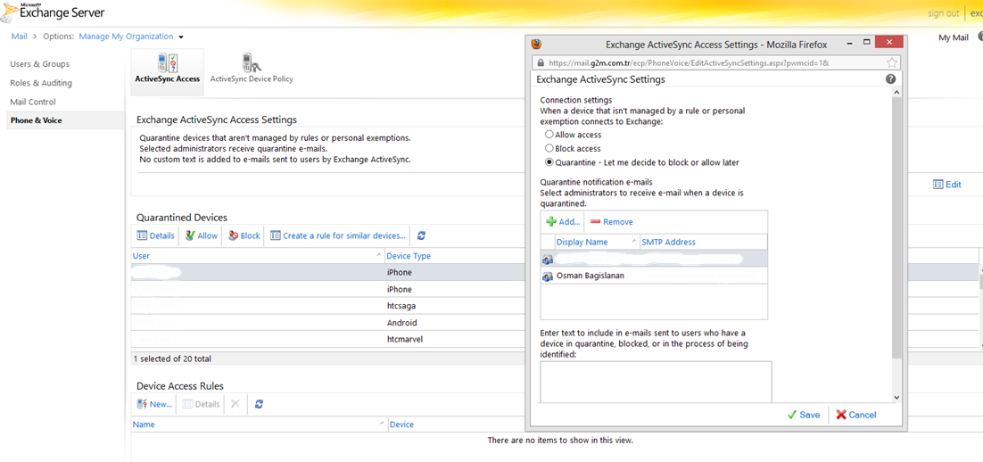This screenshot has width=983, height=462.
Task: Sort quarantined devices by User column
Action: pos(257,256)
